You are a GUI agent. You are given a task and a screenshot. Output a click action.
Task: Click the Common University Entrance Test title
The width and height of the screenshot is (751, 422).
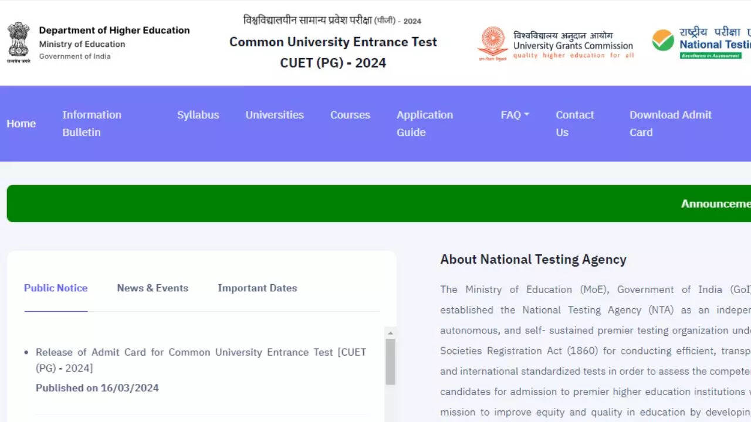click(x=333, y=42)
